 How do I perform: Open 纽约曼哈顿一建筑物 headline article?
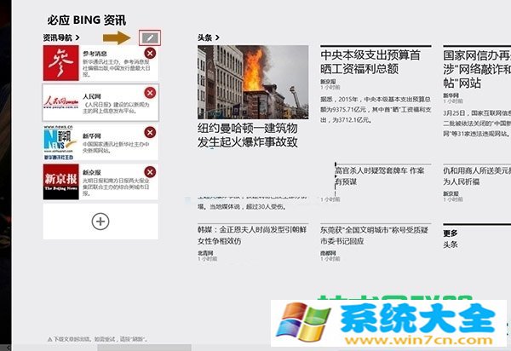tap(248, 135)
